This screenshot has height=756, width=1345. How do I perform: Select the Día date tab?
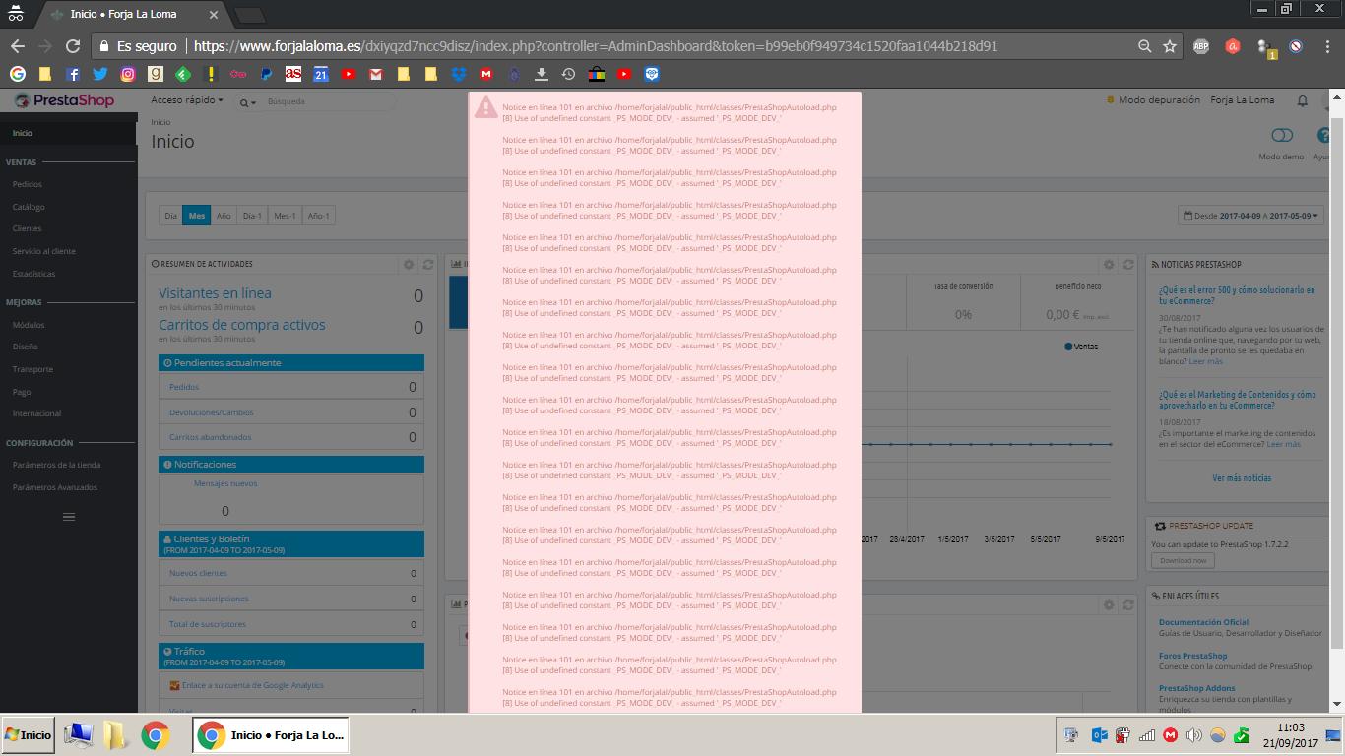(171, 216)
